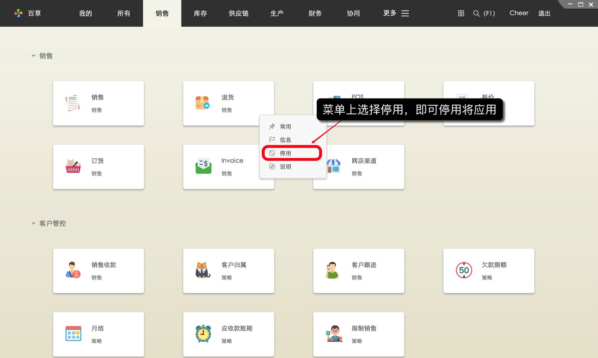598x358 pixels.
Task: Click the 网店渠道 card title
Action: click(364, 161)
